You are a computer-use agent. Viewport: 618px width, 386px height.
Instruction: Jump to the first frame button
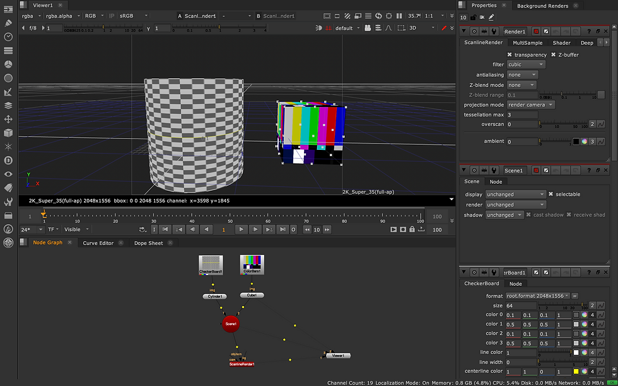165,229
